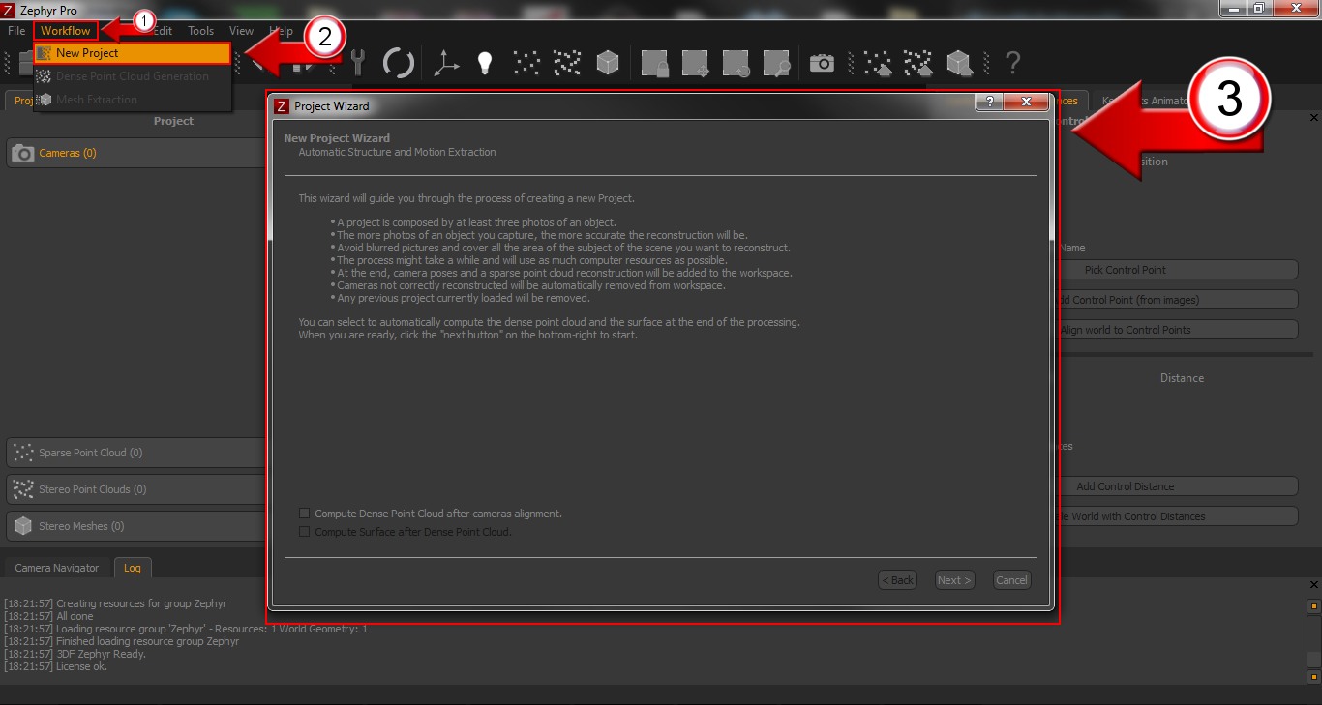Click the mesh cube toolbar icon

coord(608,63)
